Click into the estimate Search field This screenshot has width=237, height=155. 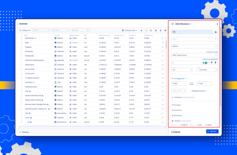(41, 30)
